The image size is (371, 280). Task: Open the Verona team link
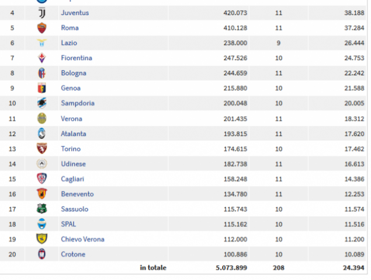[x=71, y=118]
